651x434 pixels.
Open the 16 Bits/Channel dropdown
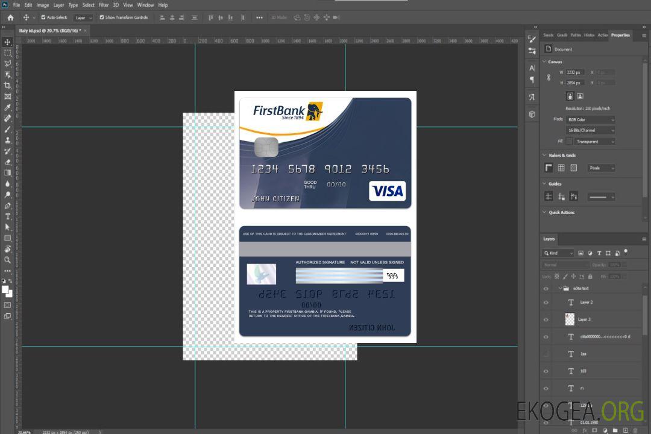click(590, 130)
